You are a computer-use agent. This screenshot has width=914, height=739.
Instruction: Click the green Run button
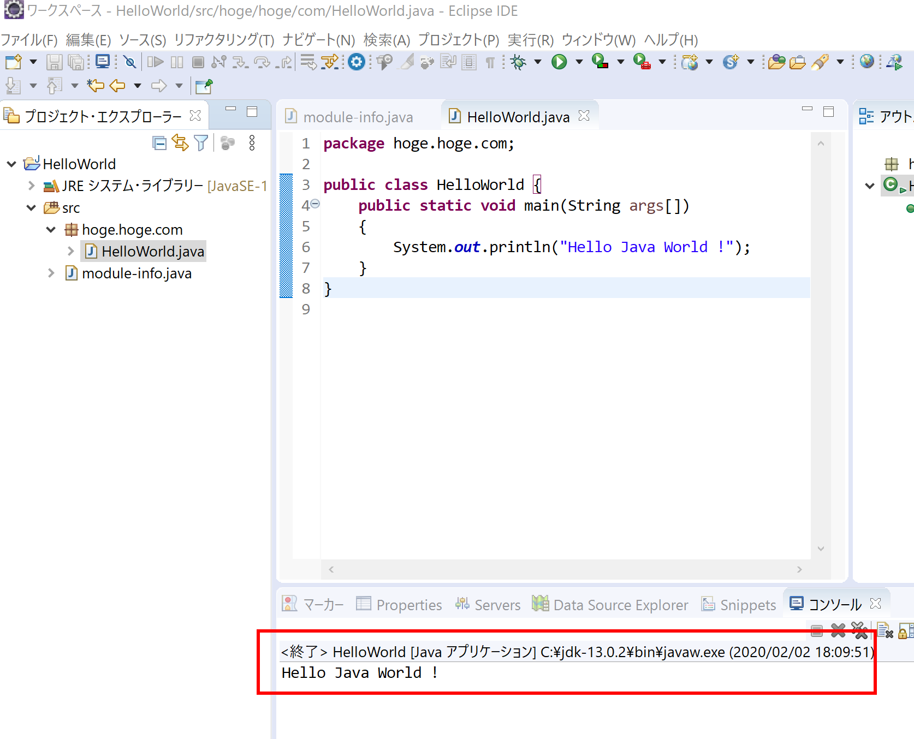[559, 62]
